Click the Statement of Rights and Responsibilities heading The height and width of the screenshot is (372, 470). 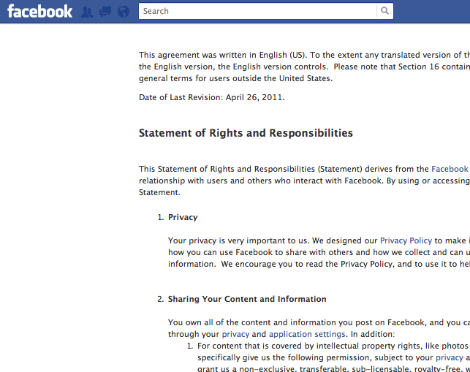[246, 133]
